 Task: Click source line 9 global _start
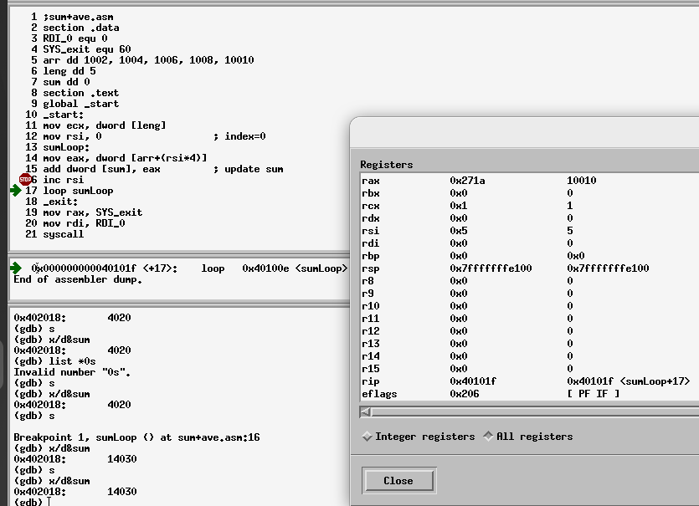click(80, 104)
